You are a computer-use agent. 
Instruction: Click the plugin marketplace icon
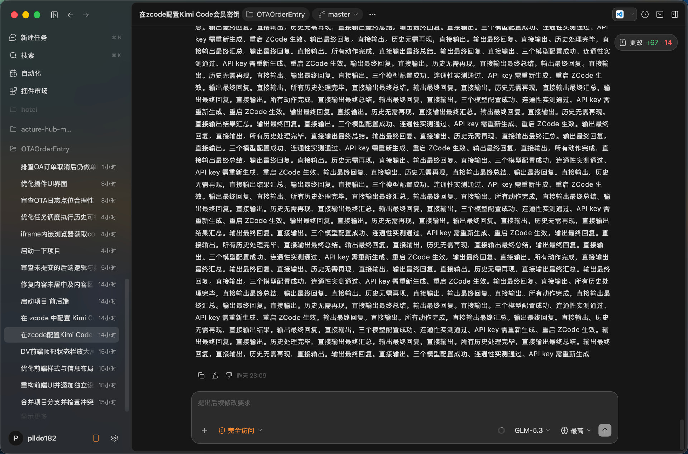point(13,91)
